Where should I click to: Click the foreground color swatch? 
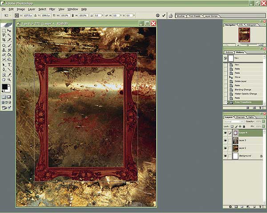(4, 87)
